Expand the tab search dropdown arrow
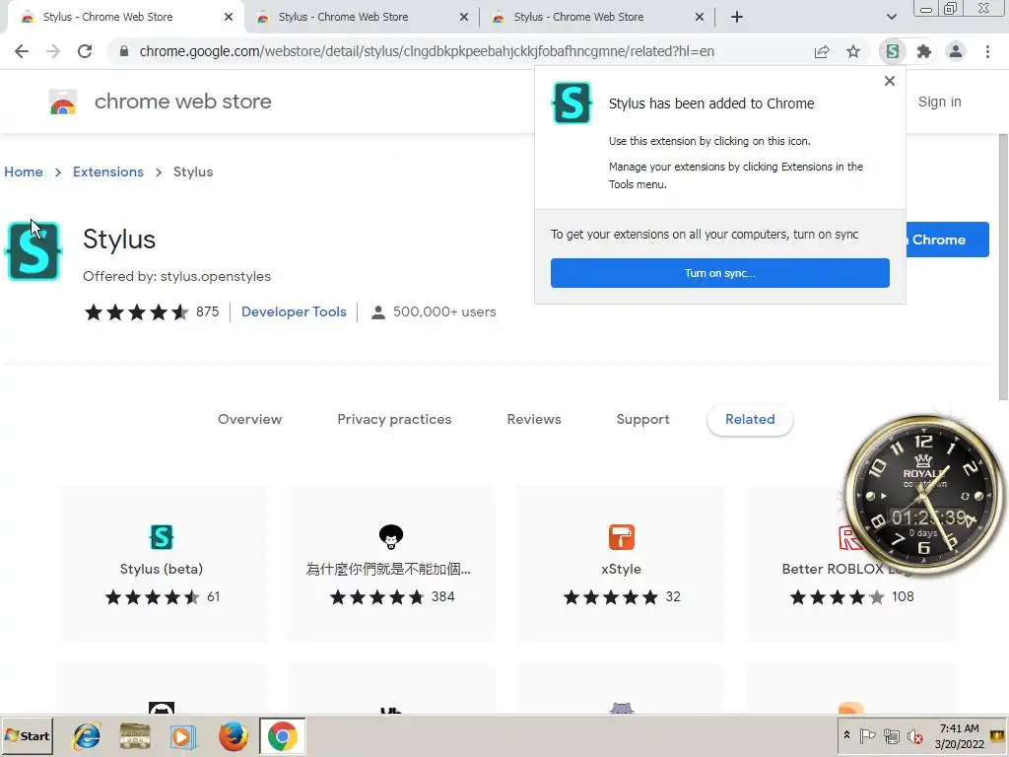Image resolution: width=1009 pixels, height=757 pixels. [x=891, y=17]
